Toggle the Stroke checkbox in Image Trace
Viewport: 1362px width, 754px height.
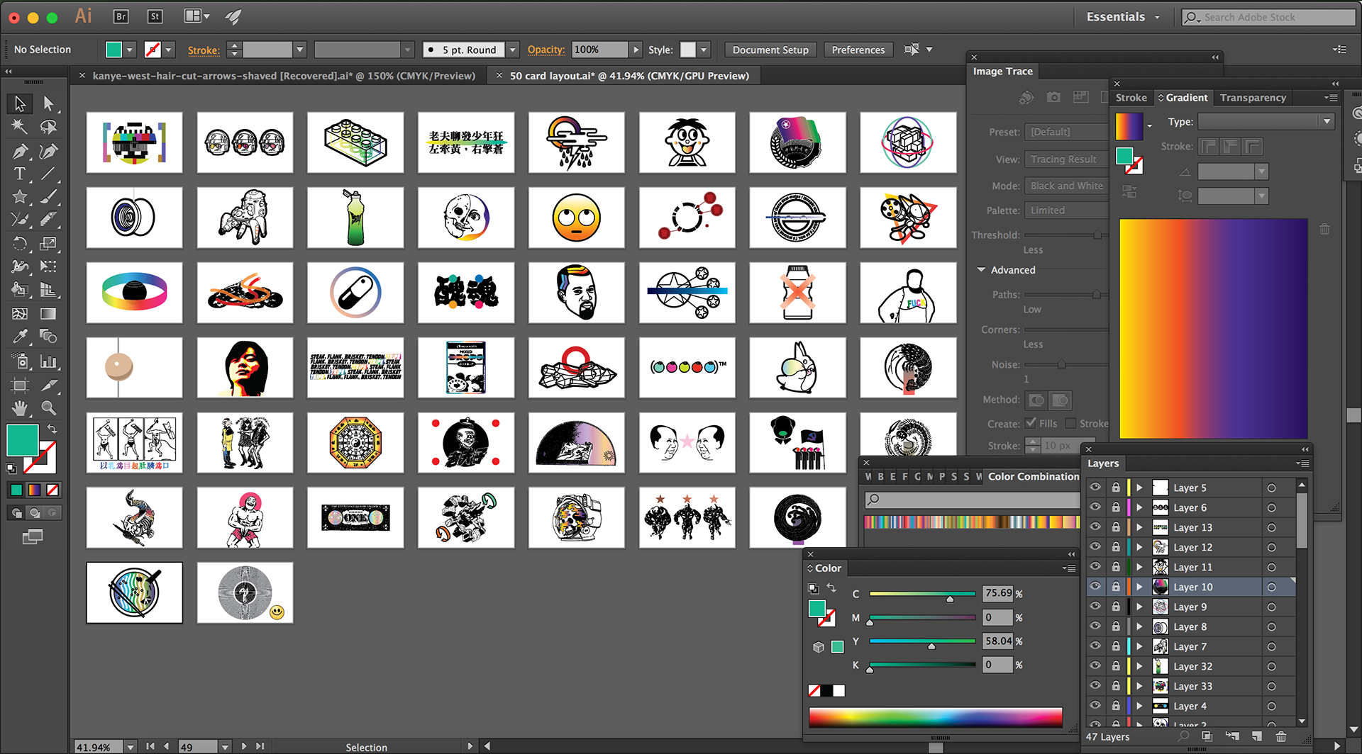(x=1070, y=423)
